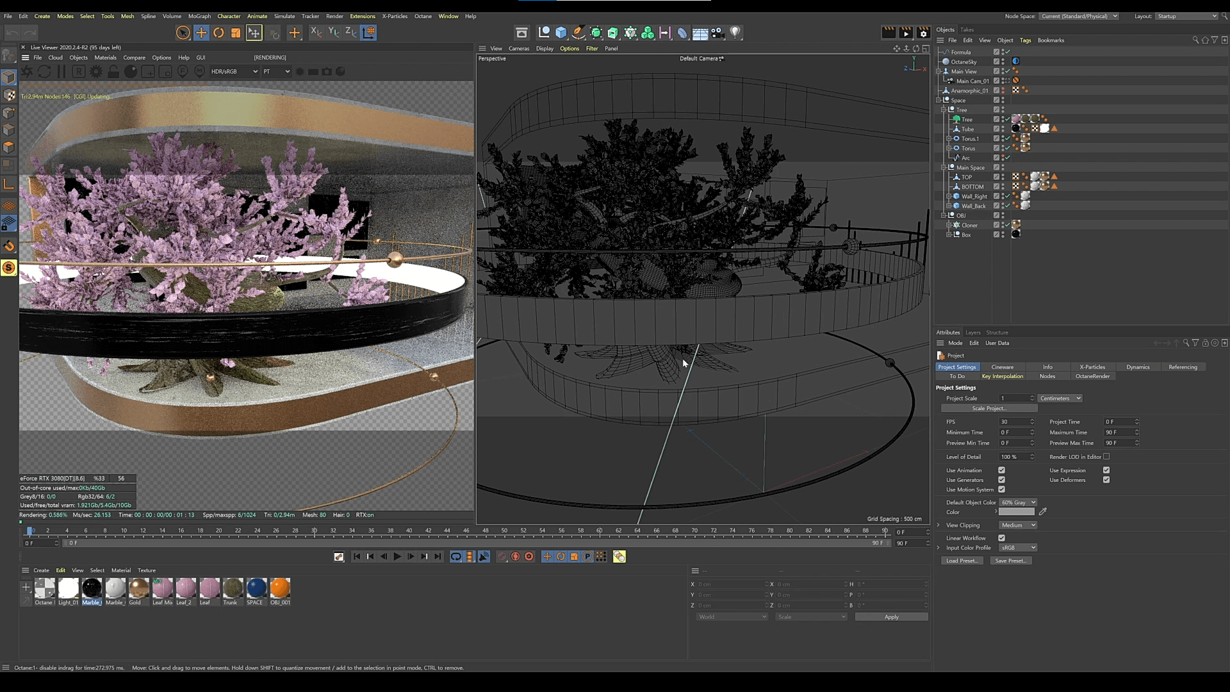Undo the last action with the undo arrow
The height and width of the screenshot is (692, 1230).
12,33
